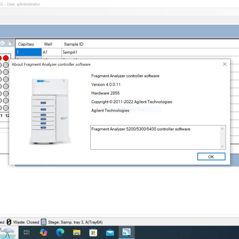Click the About dialog title bar text
Screen dimensions: 239x239
(51, 64)
